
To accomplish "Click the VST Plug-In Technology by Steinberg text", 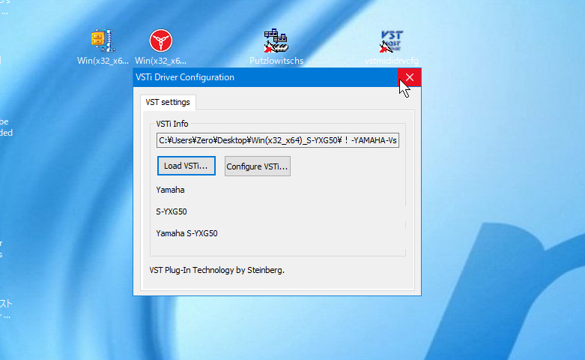I will click(x=216, y=270).
